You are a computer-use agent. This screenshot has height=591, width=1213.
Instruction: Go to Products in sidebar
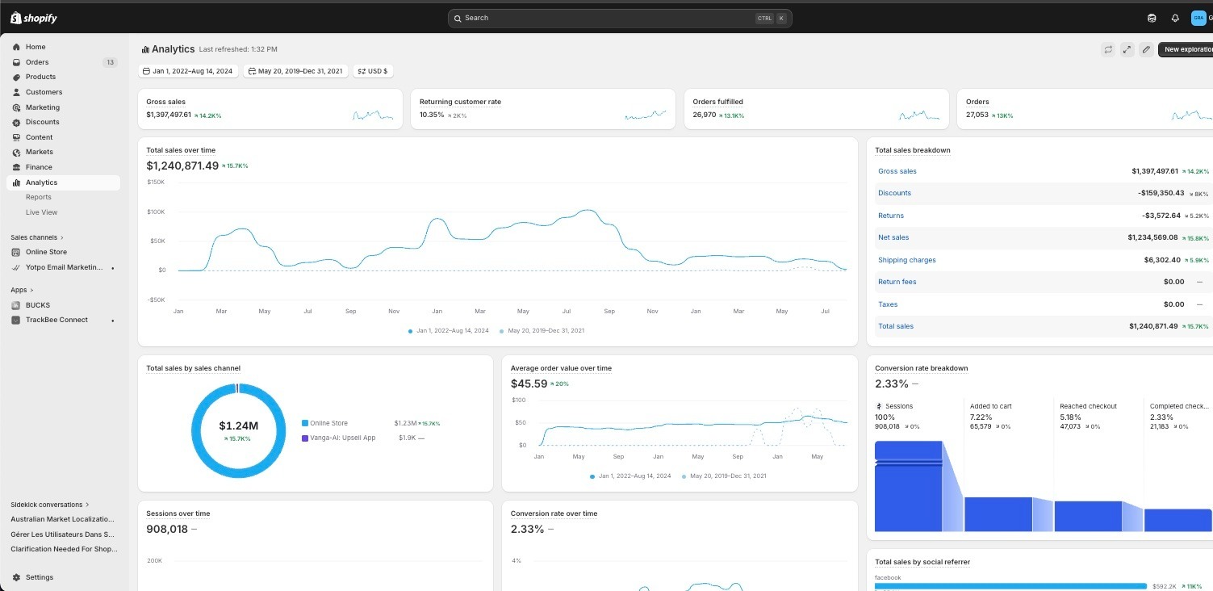click(x=41, y=77)
